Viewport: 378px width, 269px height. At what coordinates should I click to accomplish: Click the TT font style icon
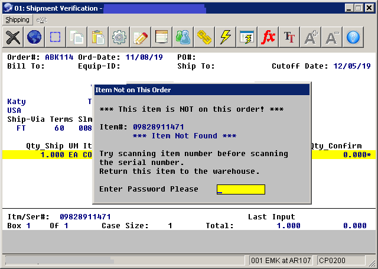pos(289,37)
